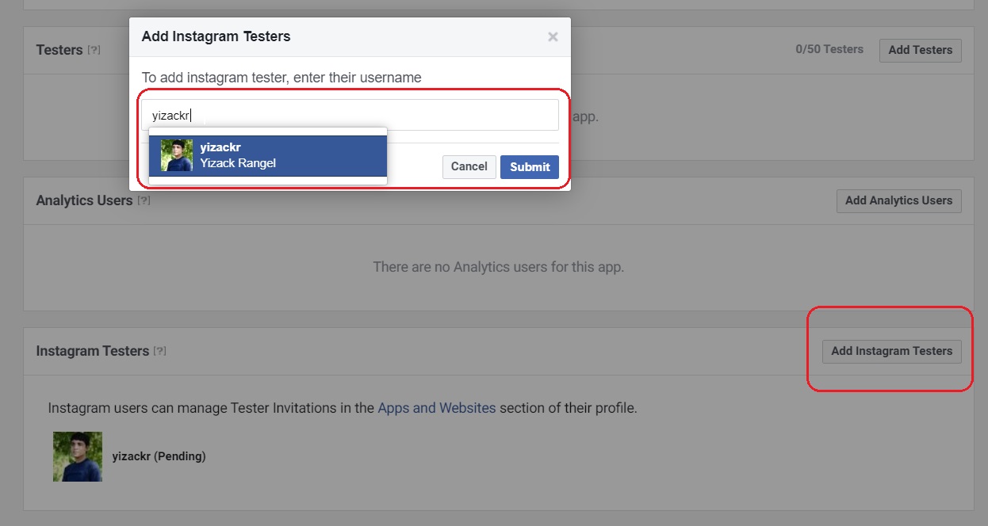Click the Add Analytics Users button

[x=898, y=200]
